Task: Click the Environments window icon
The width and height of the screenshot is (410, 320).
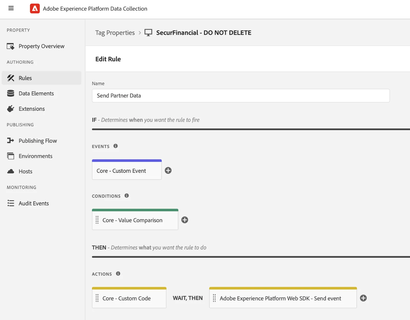Action: (11, 156)
